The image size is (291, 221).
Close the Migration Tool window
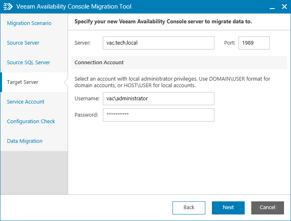pos(284,7)
